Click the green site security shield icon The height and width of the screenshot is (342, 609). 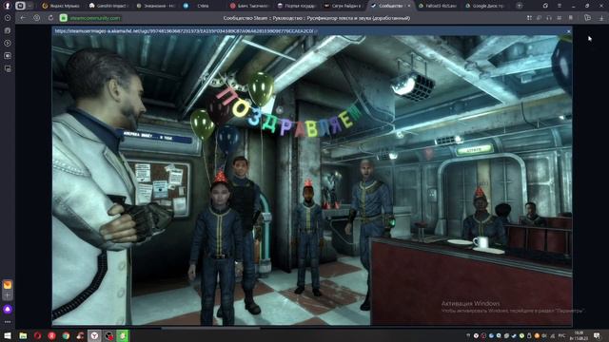point(64,18)
